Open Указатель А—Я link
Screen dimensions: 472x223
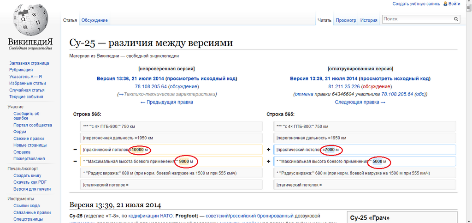[x=26, y=77]
